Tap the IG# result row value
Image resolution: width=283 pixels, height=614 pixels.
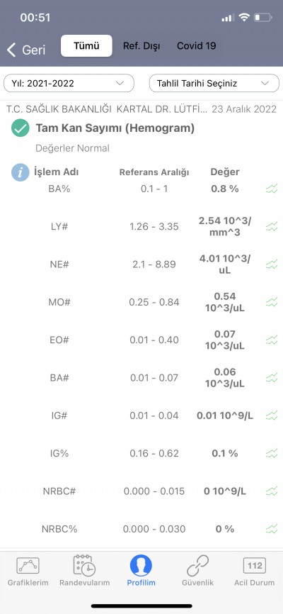tap(225, 415)
